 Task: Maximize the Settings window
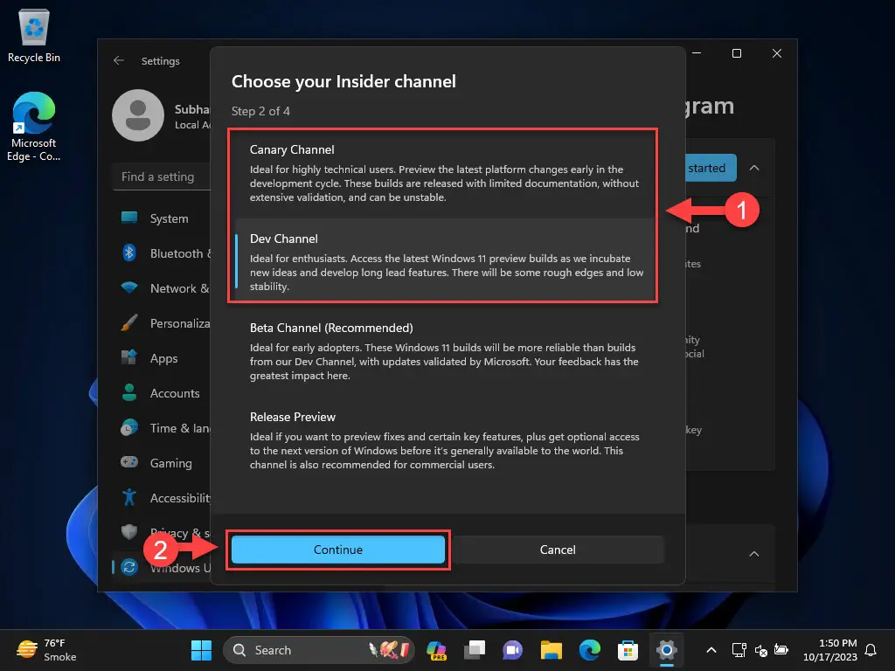736,53
